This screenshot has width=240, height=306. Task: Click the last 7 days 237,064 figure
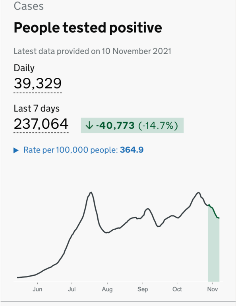(x=41, y=124)
